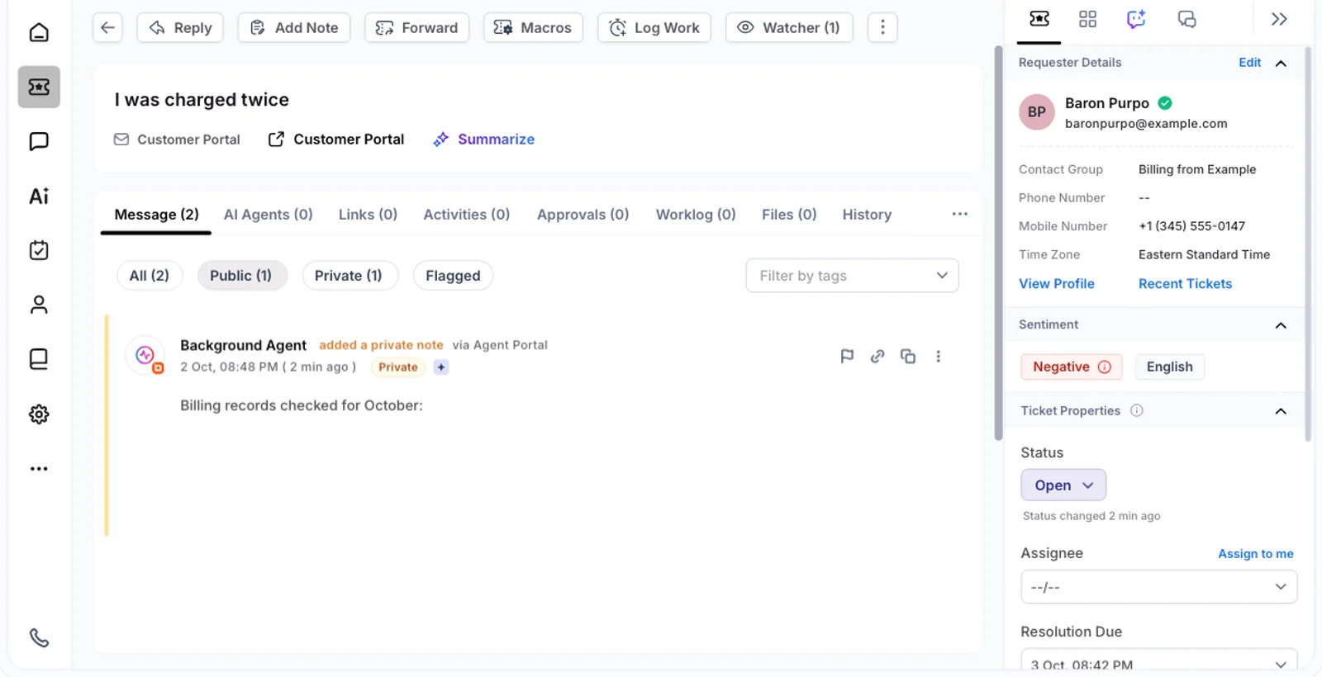Show Ticket Properties info icon
This screenshot has height=677, width=1322.
pyautogui.click(x=1137, y=410)
